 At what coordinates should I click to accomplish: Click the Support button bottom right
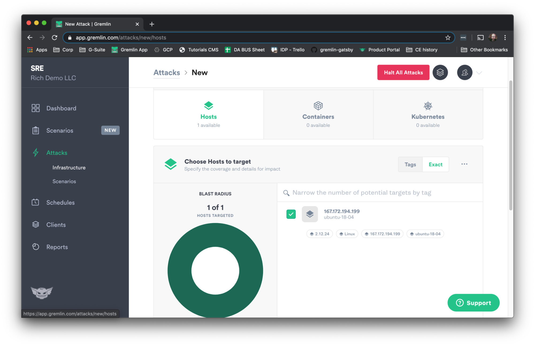tap(473, 302)
